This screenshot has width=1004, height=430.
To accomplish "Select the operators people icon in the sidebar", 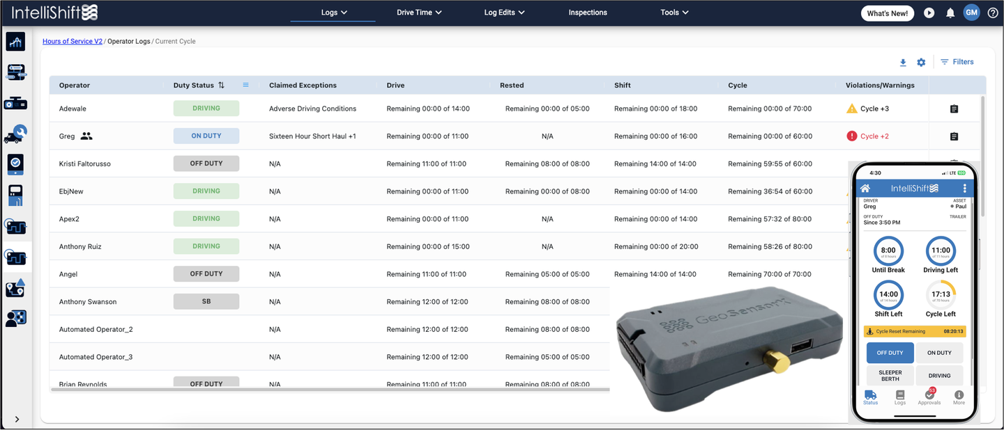I will coord(15,318).
